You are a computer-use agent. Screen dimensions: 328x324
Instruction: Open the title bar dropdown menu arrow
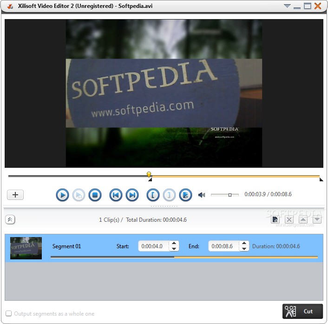[287, 6]
